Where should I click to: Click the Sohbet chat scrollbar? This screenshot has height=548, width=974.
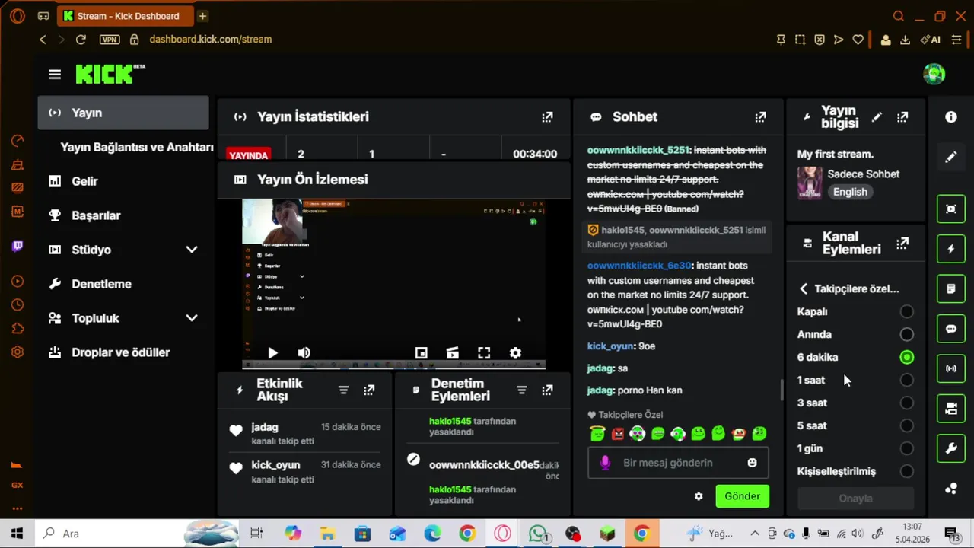point(781,390)
